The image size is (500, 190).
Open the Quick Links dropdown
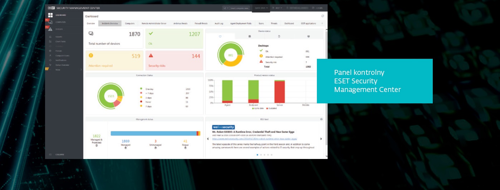click(261, 8)
